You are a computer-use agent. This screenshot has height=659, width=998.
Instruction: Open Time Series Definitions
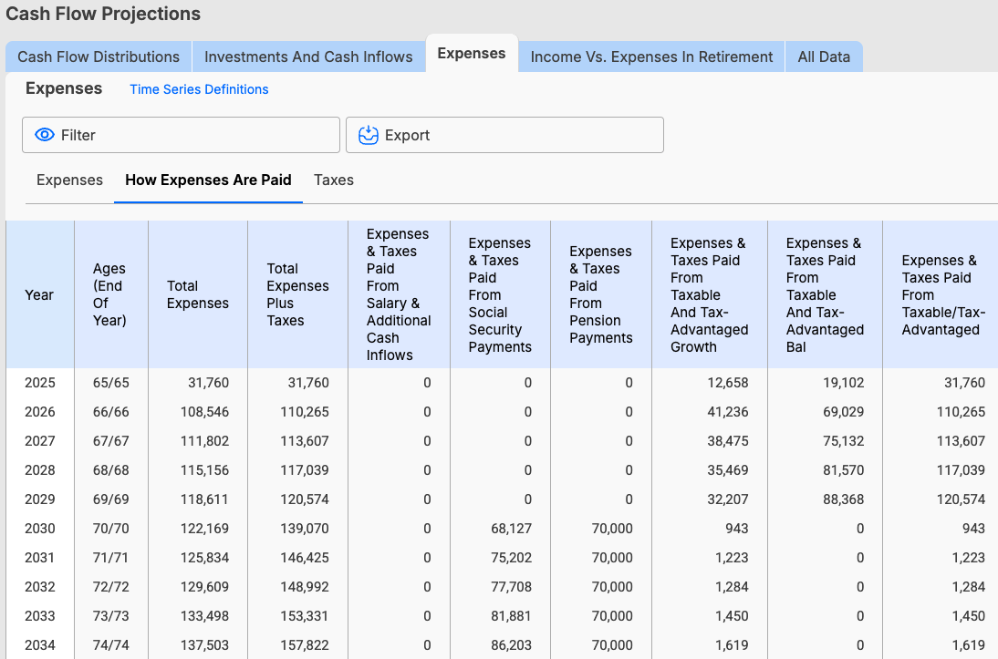click(199, 89)
